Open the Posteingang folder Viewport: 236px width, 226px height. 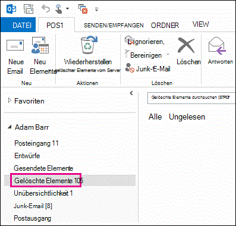[x=36, y=143]
